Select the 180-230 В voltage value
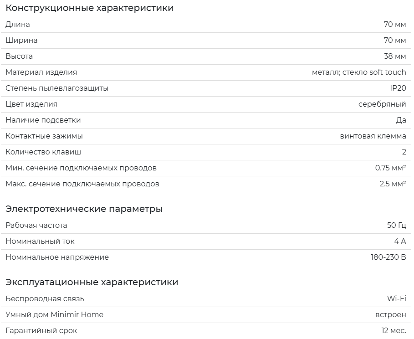The width and height of the screenshot is (414, 339). tap(388, 257)
